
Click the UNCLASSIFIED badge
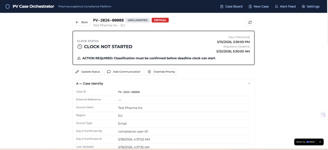click(x=138, y=20)
